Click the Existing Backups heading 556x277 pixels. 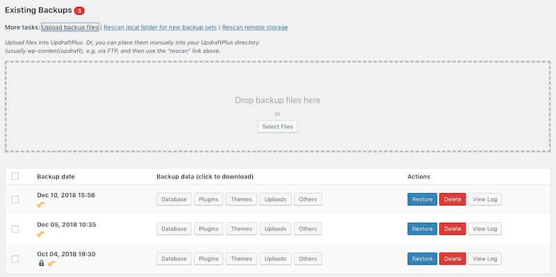pyautogui.click(x=38, y=10)
